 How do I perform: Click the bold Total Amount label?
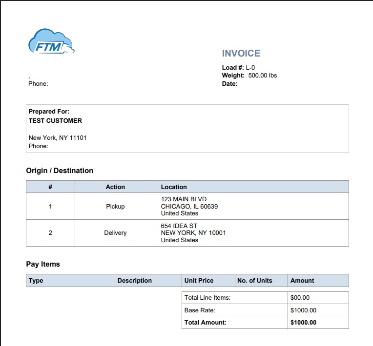coord(206,323)
